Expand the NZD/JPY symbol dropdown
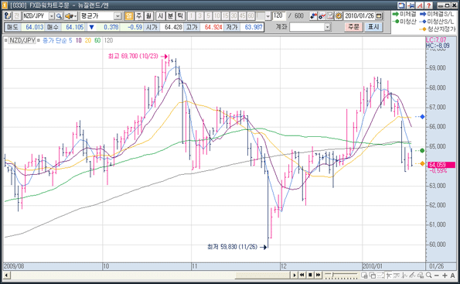The width and height of the screenshot is (460, 284). [51, 15]
